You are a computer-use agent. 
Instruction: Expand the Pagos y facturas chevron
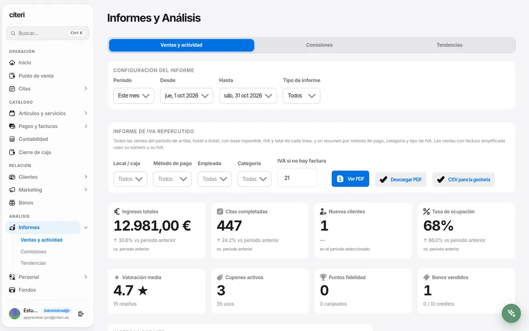[x=86, y=126]
